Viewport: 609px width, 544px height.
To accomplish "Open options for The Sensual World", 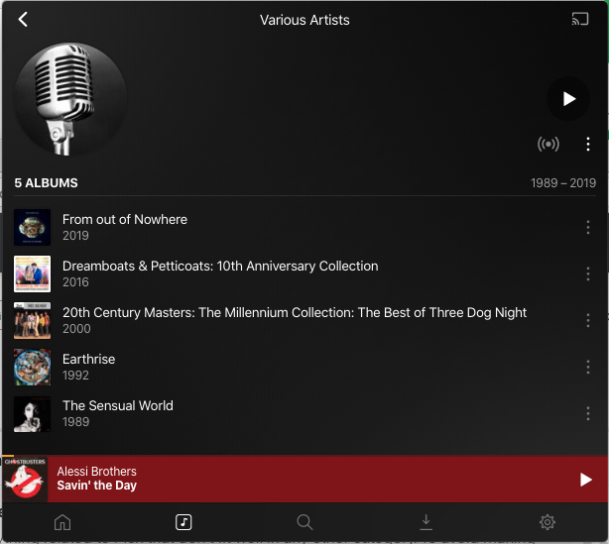I will click(x=588, y=413).
